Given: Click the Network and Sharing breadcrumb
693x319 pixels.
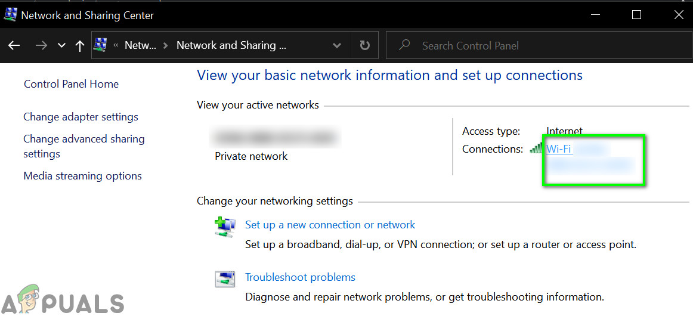Looking at the screenshot, I should [231, 45].
